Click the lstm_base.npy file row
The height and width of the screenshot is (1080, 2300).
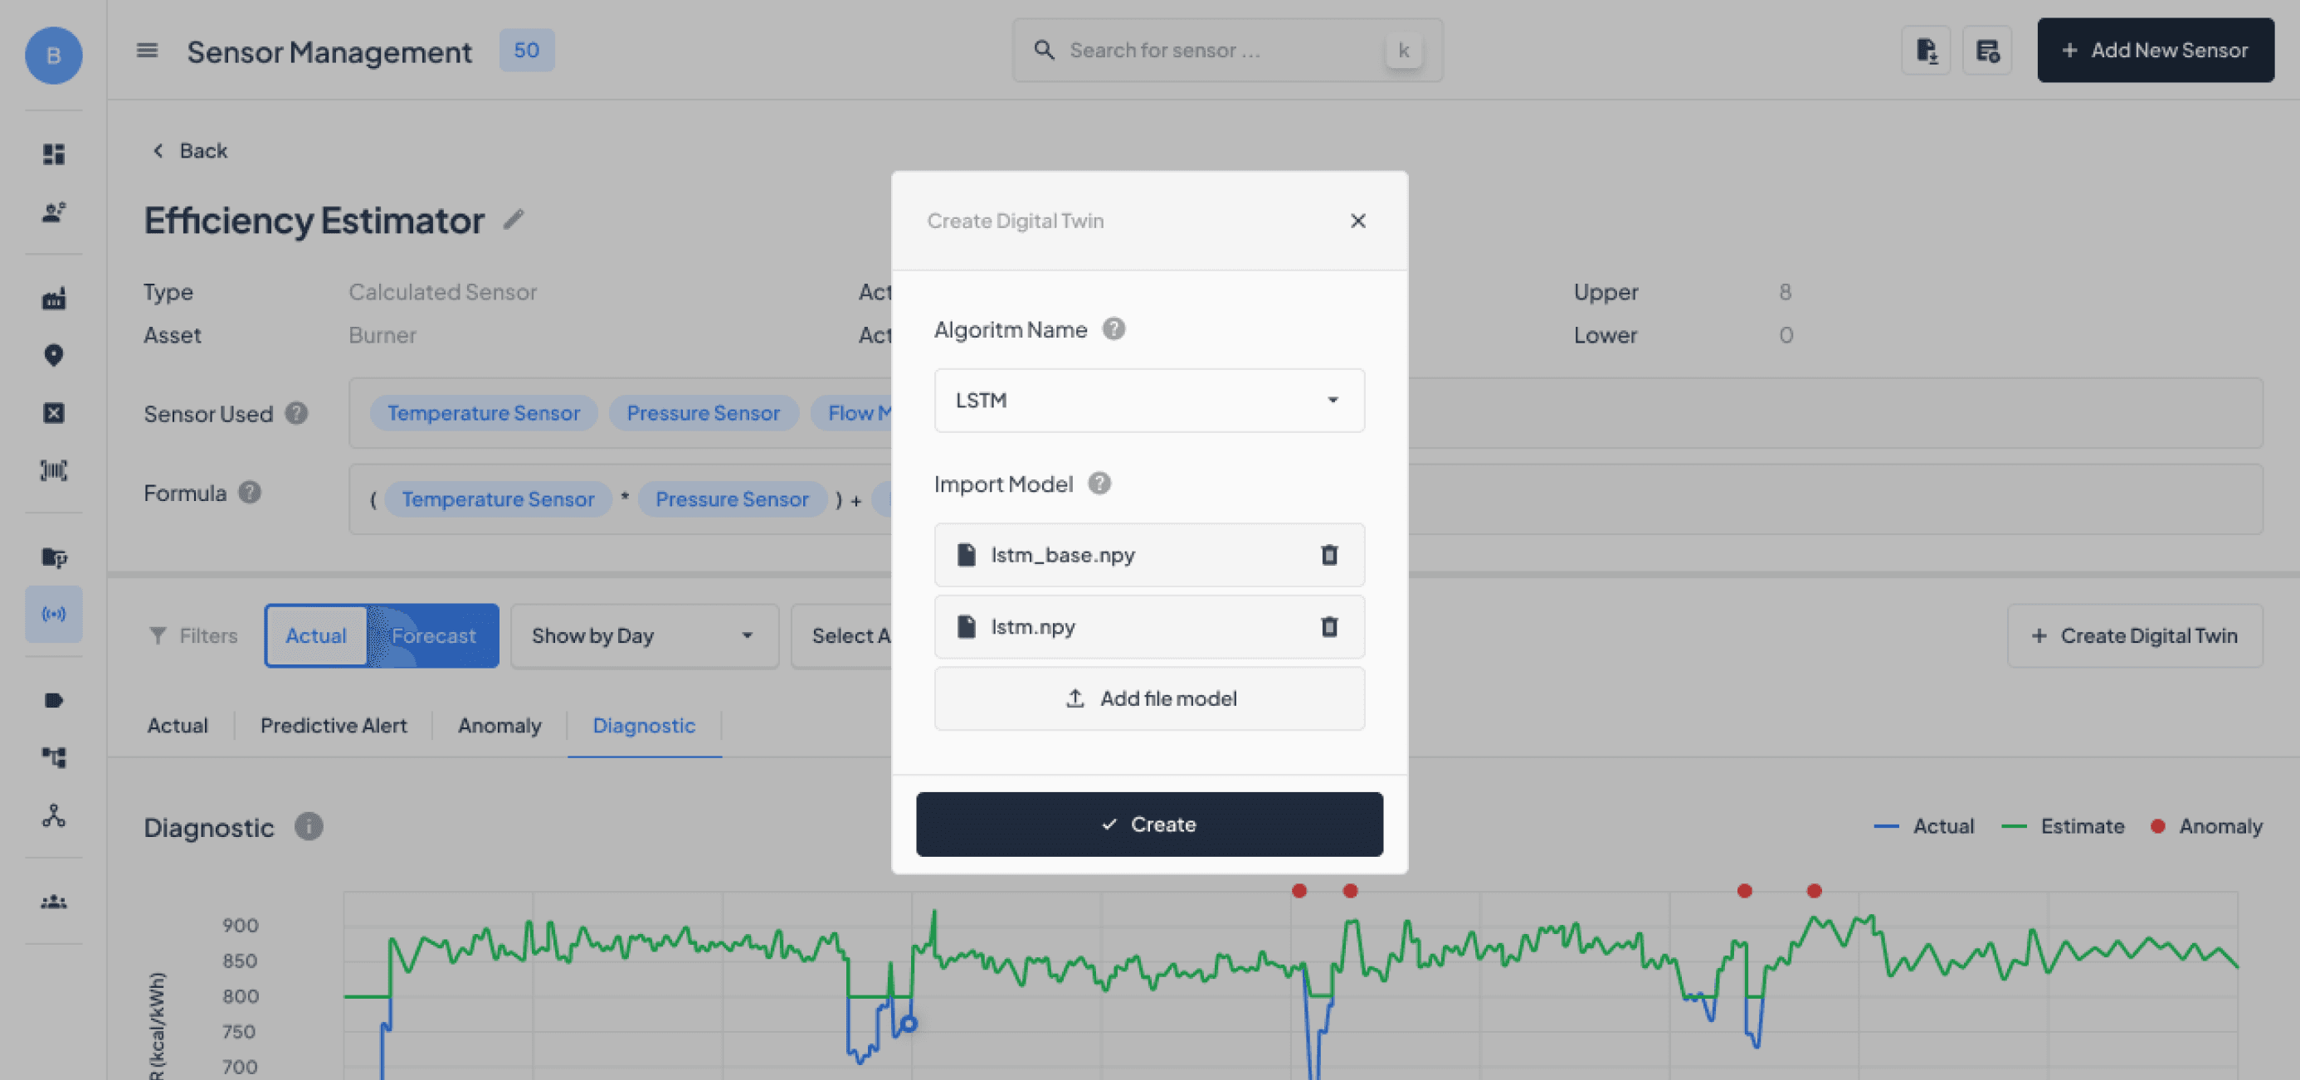pyautogui.click(x=1149, y=555)
